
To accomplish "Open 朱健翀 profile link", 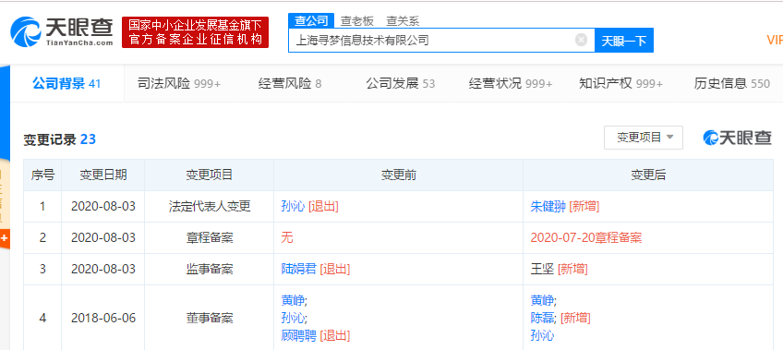I will 548,206.
